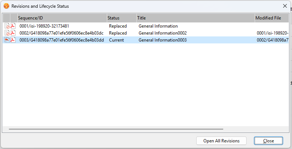
Task: Close the dialog with the X button
Action: [x=285, y=6]
